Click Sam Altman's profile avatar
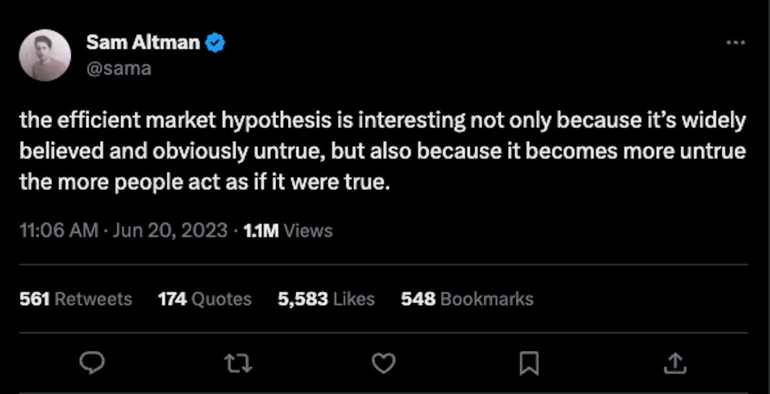 tap(45, 55)
